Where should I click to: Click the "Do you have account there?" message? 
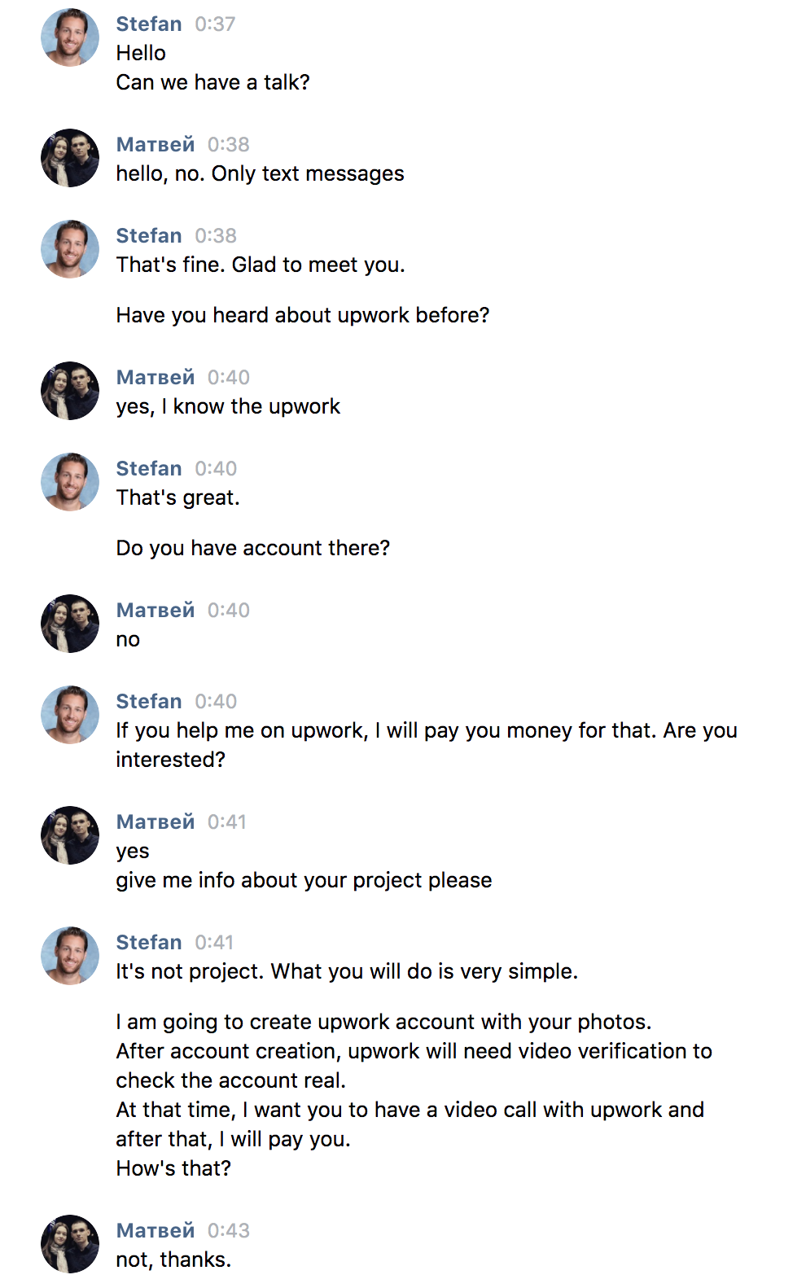point(252,549)
